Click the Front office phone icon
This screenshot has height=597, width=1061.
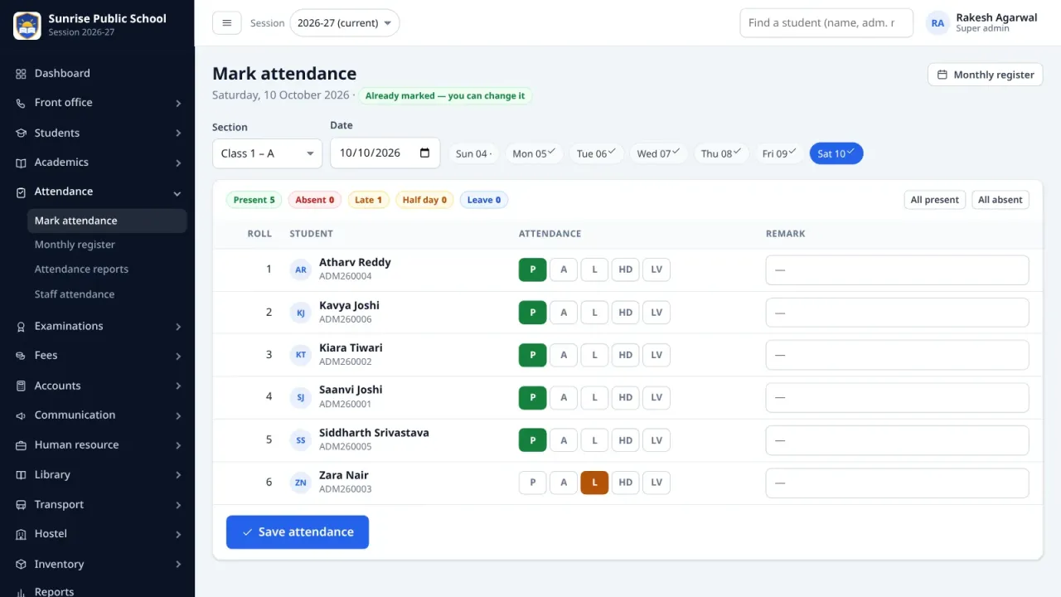pos(21,103)
